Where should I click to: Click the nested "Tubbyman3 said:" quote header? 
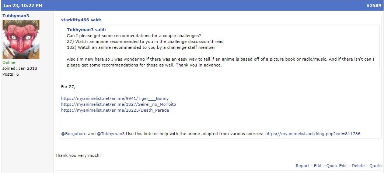tap(87, 30)
